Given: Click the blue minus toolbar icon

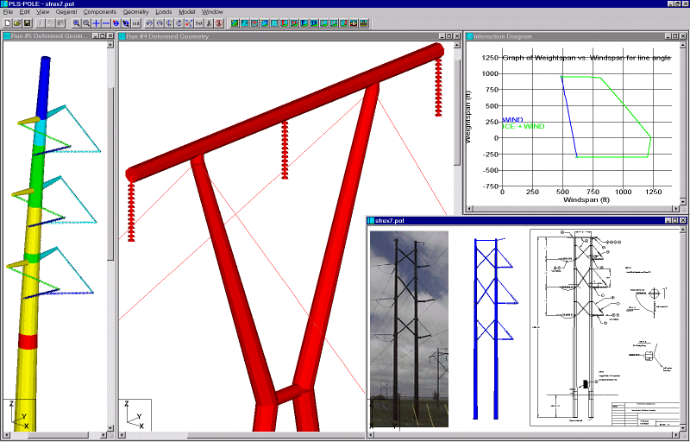Looking at the screenshot, I should 105,23.
